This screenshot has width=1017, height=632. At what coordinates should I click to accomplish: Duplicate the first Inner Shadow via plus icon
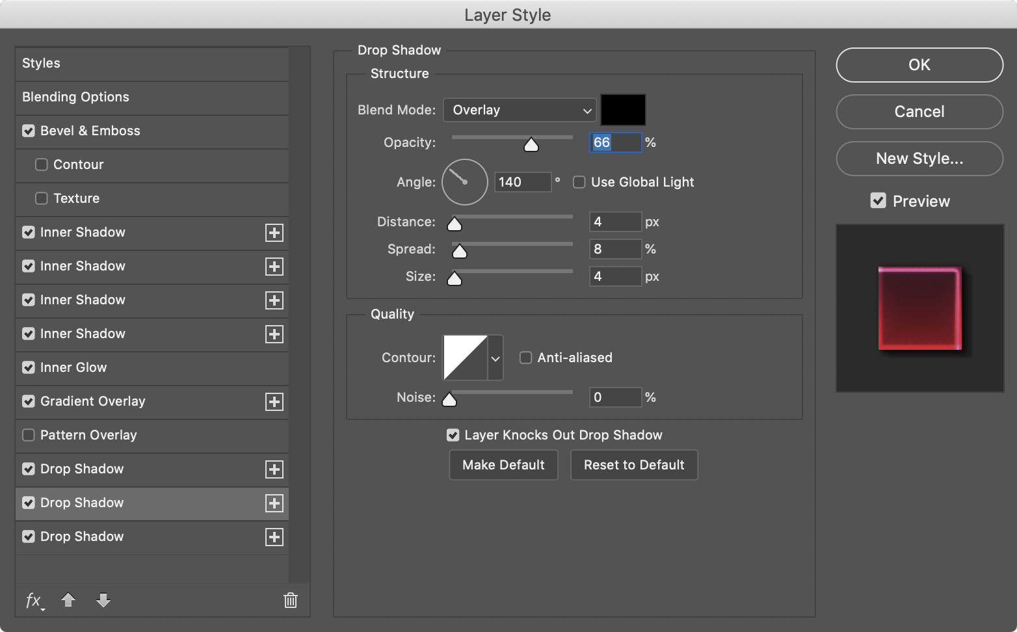(x=274, y=233)
